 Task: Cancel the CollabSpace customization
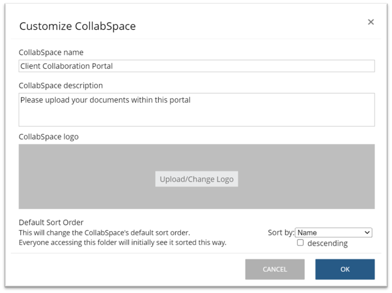[274, 269]
